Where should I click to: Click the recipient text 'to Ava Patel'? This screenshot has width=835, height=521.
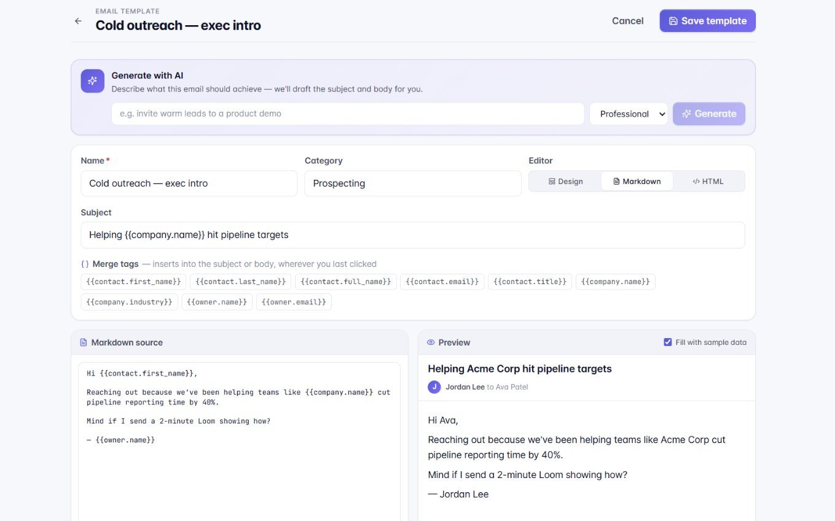pyautogui.click(x=508, y=387)
